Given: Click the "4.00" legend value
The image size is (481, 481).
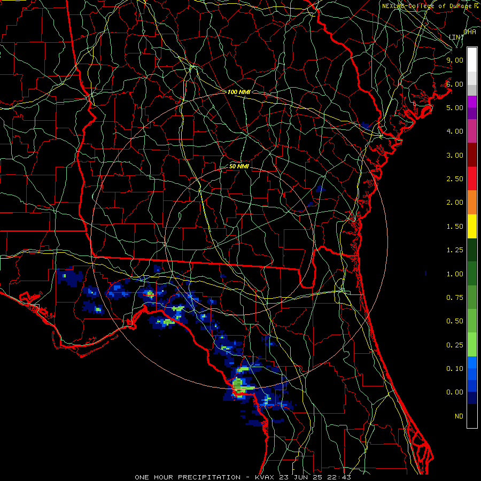Looking at the screenshot, I should [455, 131].
